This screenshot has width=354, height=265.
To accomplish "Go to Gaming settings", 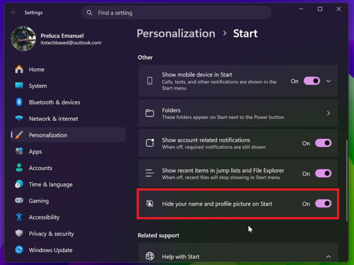I will (x=68, y=200).
